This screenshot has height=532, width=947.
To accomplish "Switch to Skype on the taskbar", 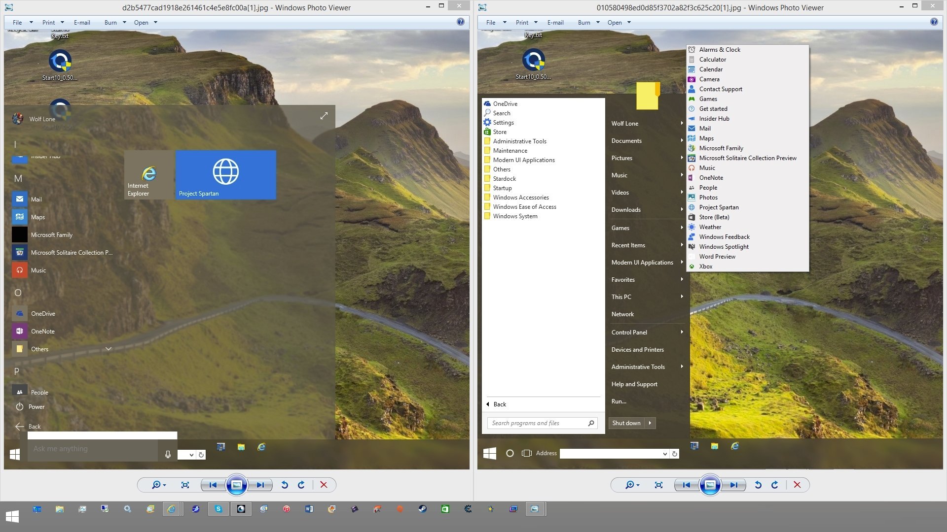I will point(219,509).
